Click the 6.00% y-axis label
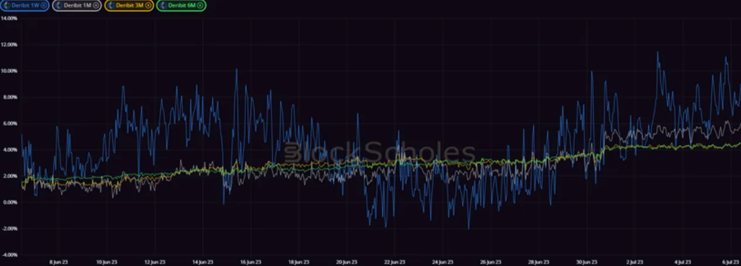This screenshot has height=266, width=741. [x=9, y=123]
